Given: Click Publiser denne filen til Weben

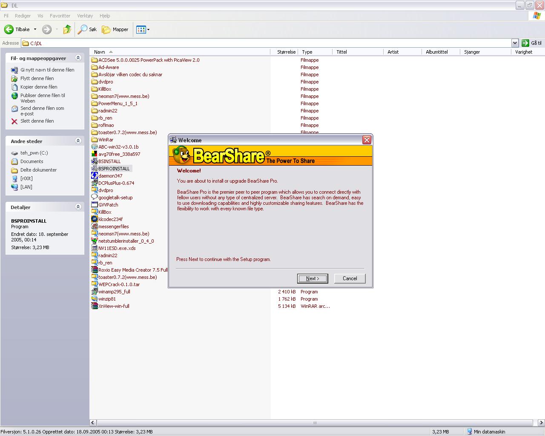Looking at the screenshot, I should (x=43, y=98).
